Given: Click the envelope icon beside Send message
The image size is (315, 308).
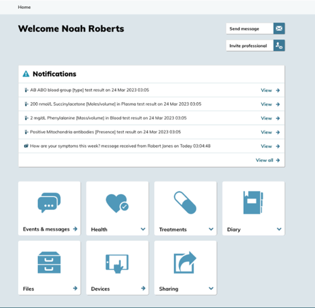Looking at the screenshot, I should [x=279, y=28].
